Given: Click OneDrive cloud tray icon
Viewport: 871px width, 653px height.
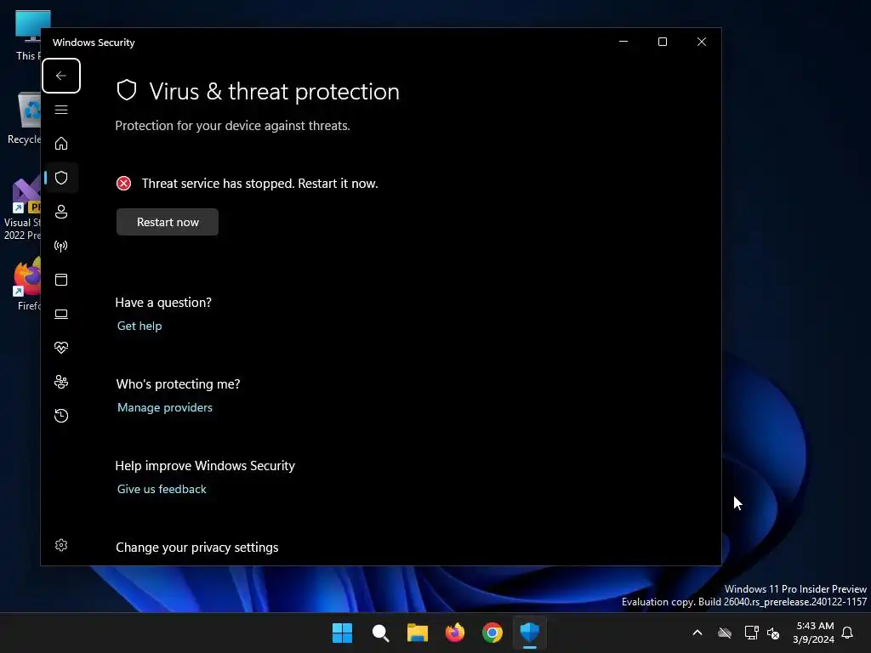Looking at the screenshot, I should coord(725,633).
